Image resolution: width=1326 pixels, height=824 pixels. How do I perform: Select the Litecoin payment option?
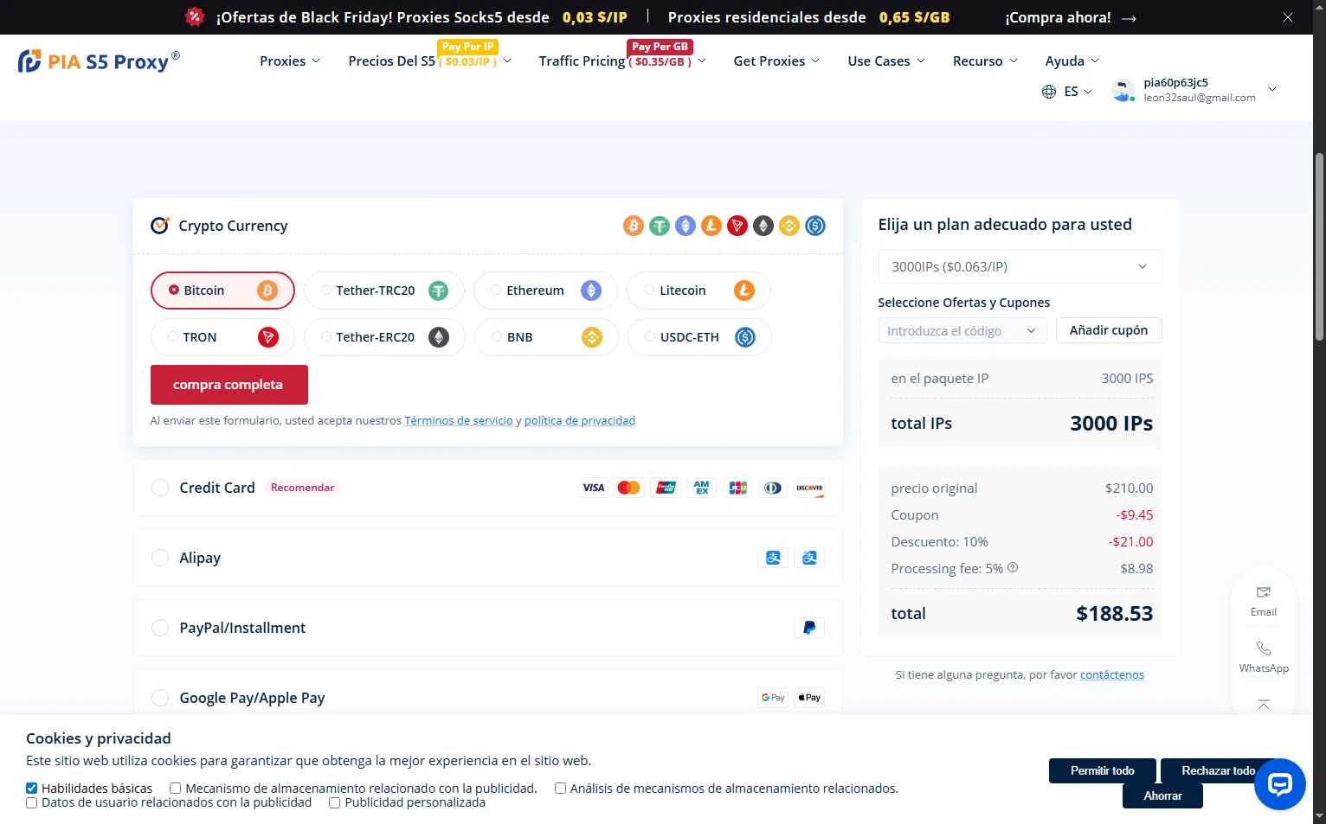[x=698, y=291]
